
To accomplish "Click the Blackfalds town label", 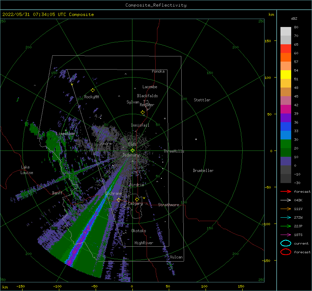I will (x=147, y=96).
